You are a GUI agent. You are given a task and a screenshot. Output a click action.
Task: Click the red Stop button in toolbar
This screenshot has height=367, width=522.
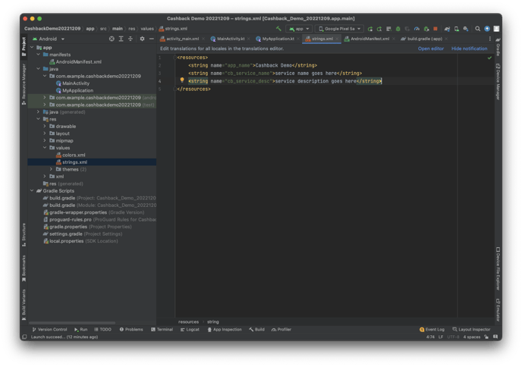435,29
